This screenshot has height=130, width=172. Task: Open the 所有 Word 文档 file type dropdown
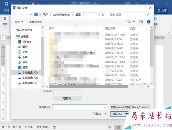[x=130, y=107]
